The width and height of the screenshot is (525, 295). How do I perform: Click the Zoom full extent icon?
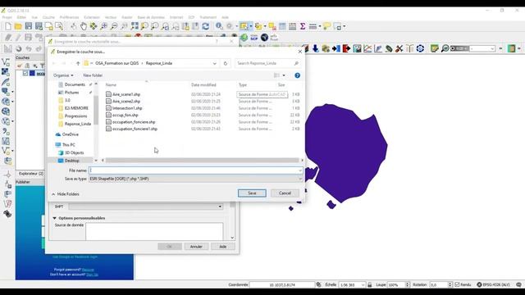pos(135,26)
